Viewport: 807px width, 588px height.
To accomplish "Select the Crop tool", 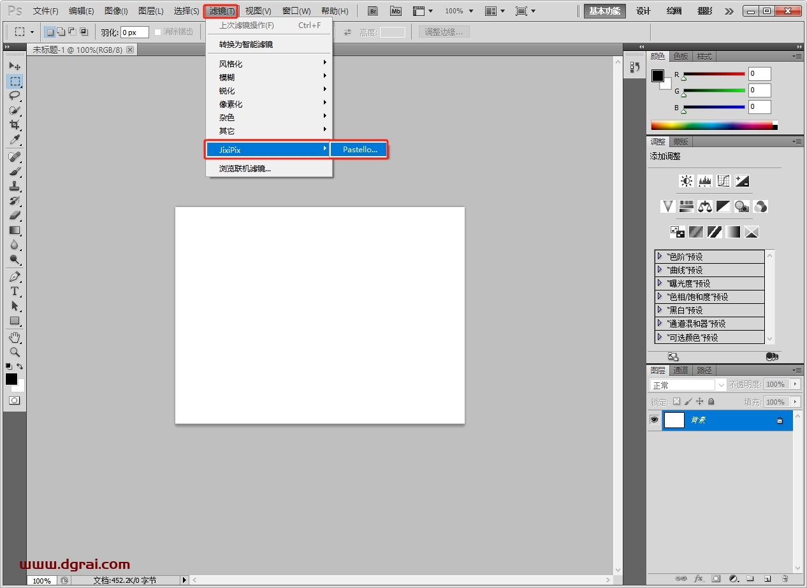I will [x=14, y=125].
